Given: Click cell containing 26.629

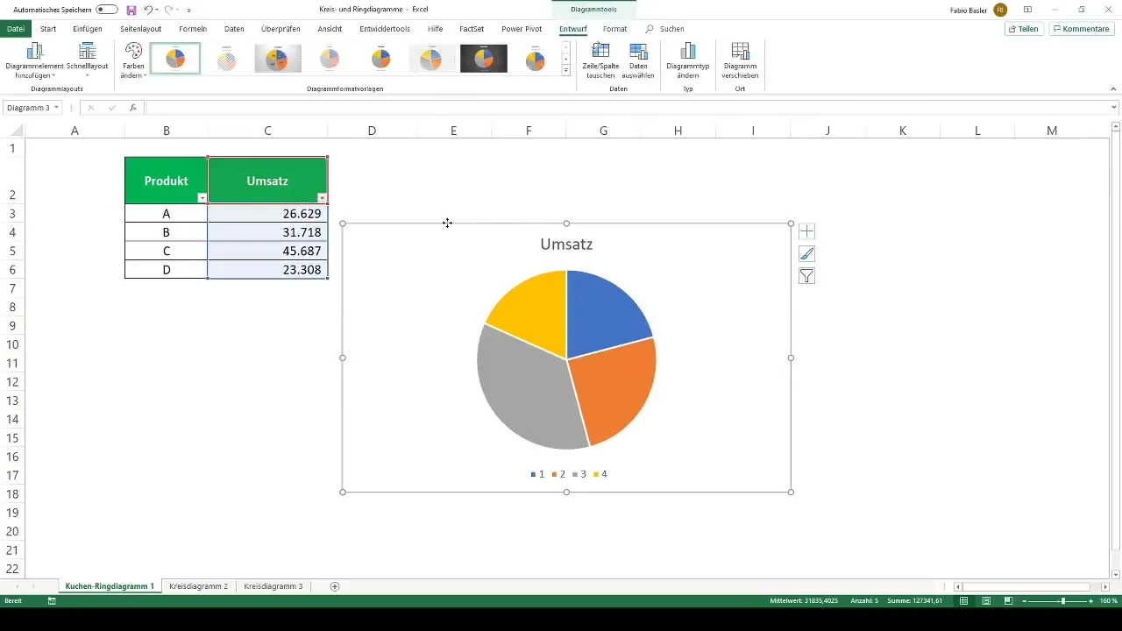Looking at the screenshot, I should (267, 214).
